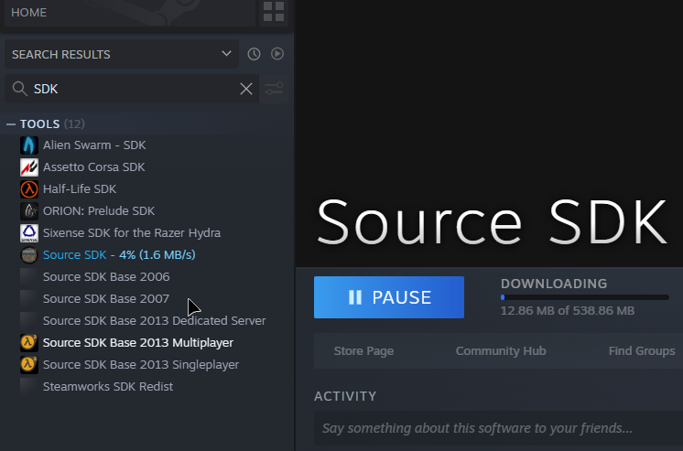Show recent activity clock filter icon
This screenshot has width=683, height=451.
coord(254,54)
